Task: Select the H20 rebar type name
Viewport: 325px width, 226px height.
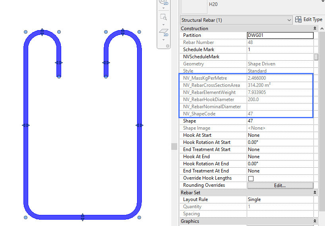Action: (213, 4)
